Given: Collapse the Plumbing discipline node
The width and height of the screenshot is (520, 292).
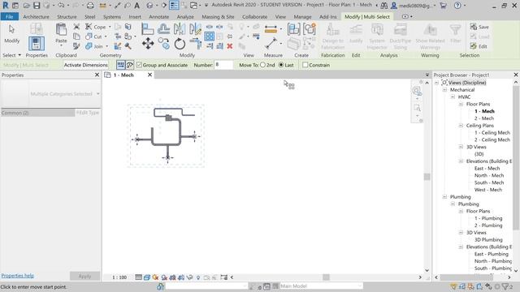Looking at the screenshot, I should (444, 197).
